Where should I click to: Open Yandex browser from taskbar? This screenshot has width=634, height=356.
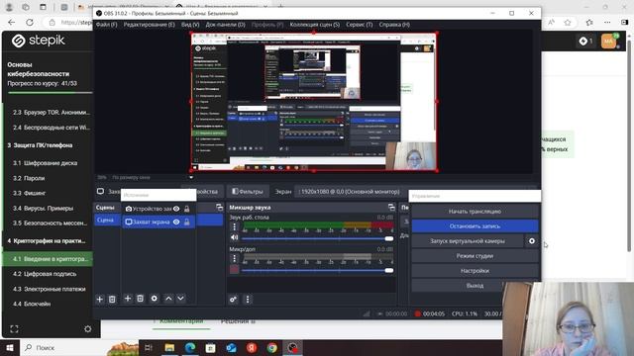252,347
